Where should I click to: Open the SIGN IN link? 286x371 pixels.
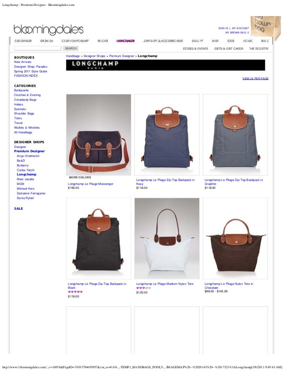pos(223,28)
